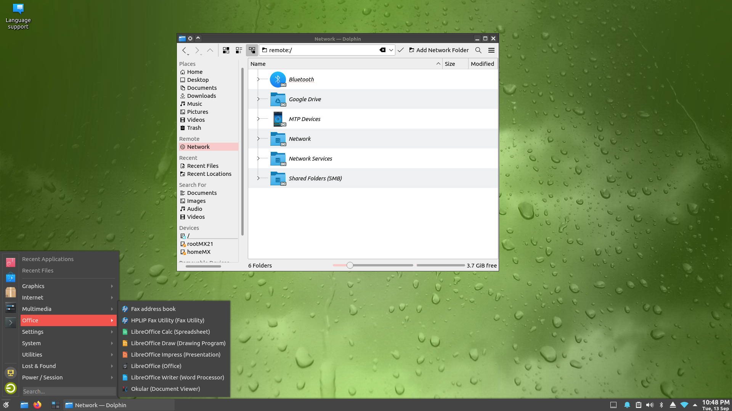732x411 pixels.
Task: Click the search magnifier icon in toolbar
Action: click(x=478, y=50)
